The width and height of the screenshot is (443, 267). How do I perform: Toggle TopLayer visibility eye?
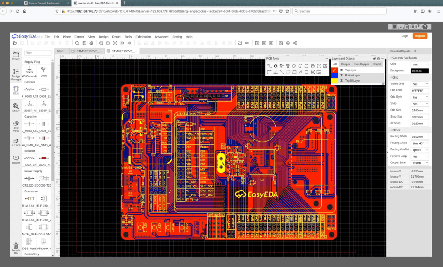point(341,70)
